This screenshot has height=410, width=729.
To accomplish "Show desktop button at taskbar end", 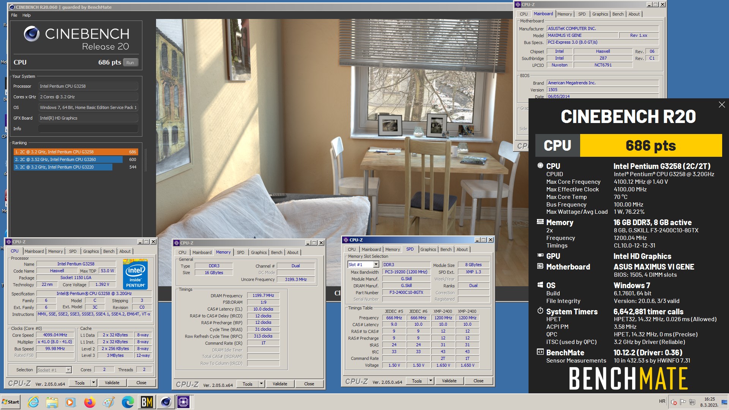I will 725,402.
